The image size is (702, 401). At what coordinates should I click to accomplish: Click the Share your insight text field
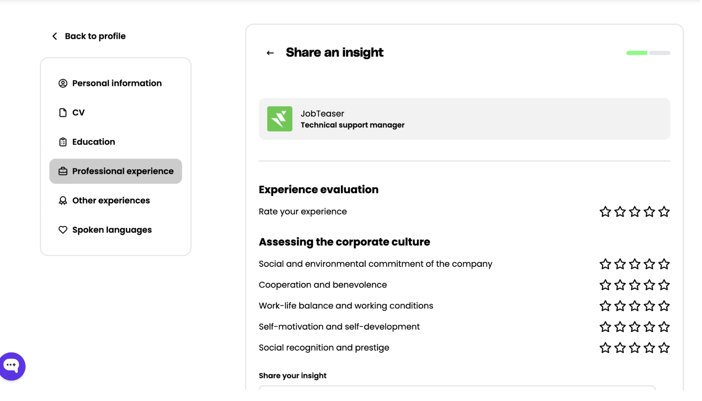(457, 388)
